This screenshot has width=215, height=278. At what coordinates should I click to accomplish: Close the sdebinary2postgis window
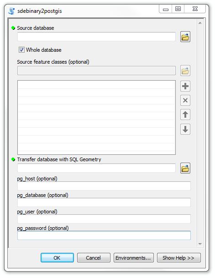click(195, 9)
